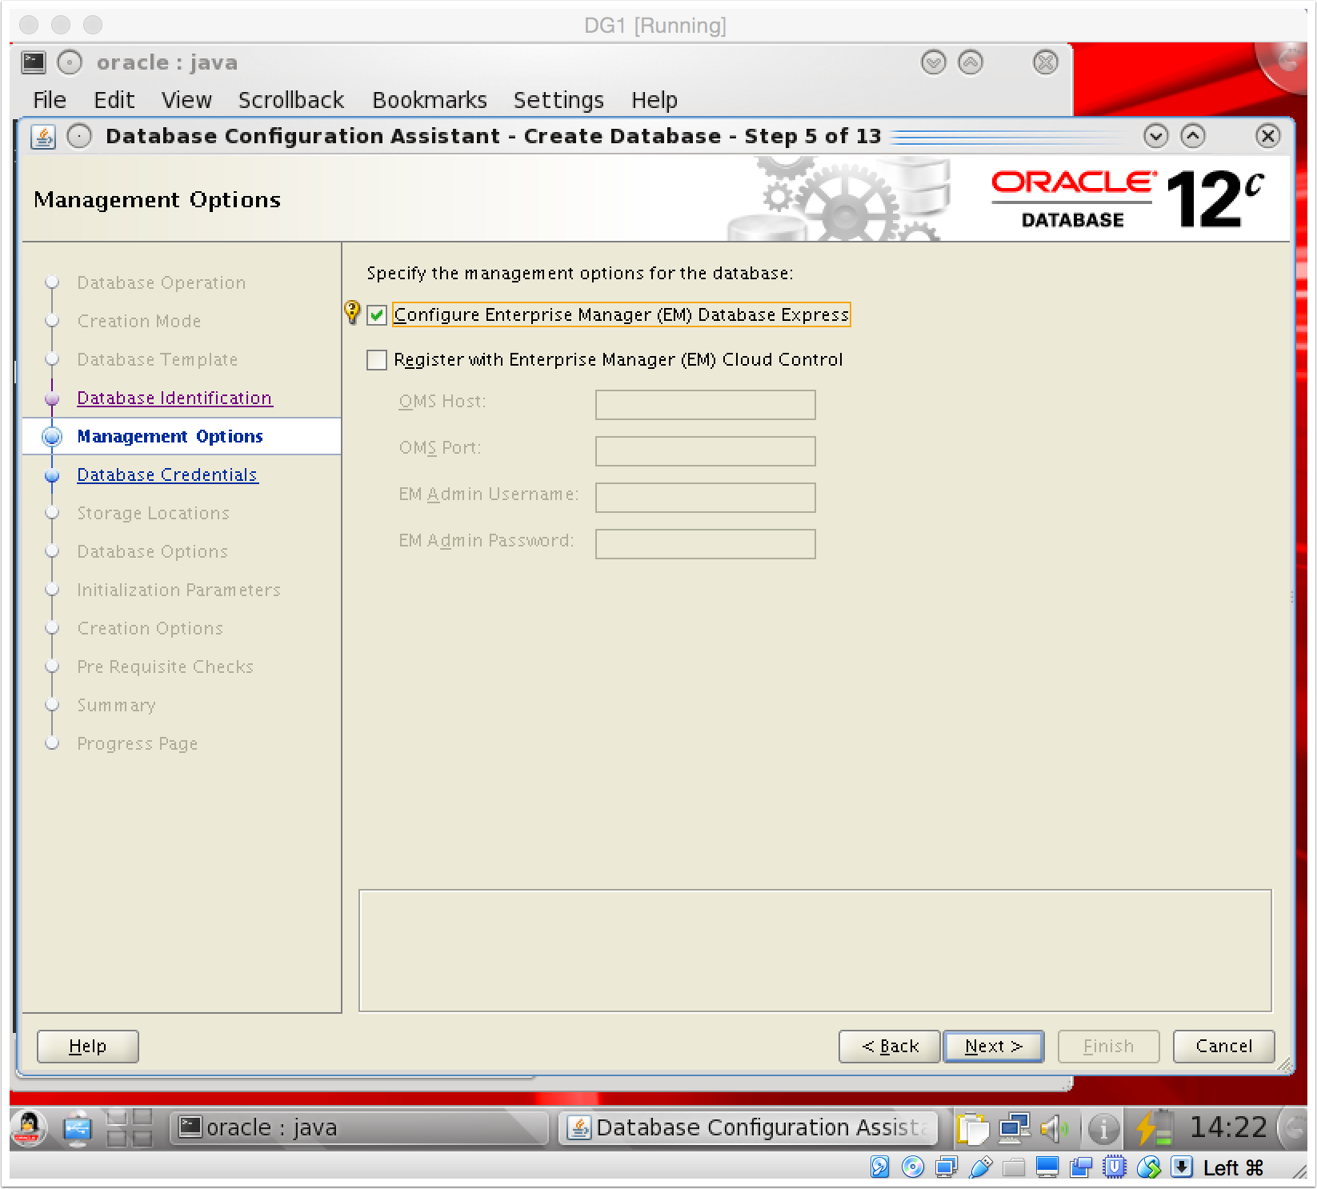Open the wizard Help button

pyautogui.click(x=88, y=1047)
